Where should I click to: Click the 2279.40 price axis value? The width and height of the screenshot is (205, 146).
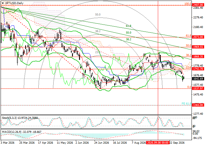[198, 18]
